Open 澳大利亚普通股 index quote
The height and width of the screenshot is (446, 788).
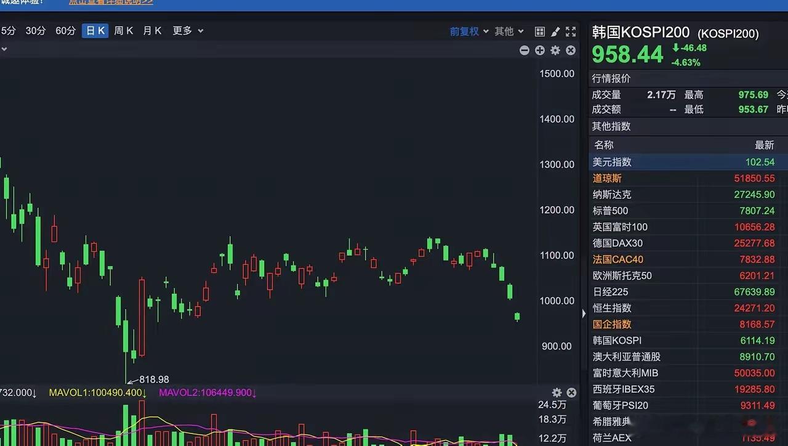click(x=688, y=357)
